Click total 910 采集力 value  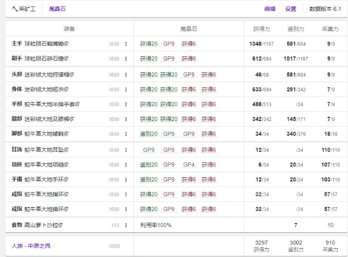click(x=330, y=243)
